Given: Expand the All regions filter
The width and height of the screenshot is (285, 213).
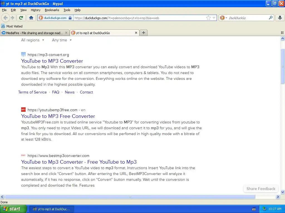Looking at the screenshot, I should pyautogui.click(x=33, y=40).
